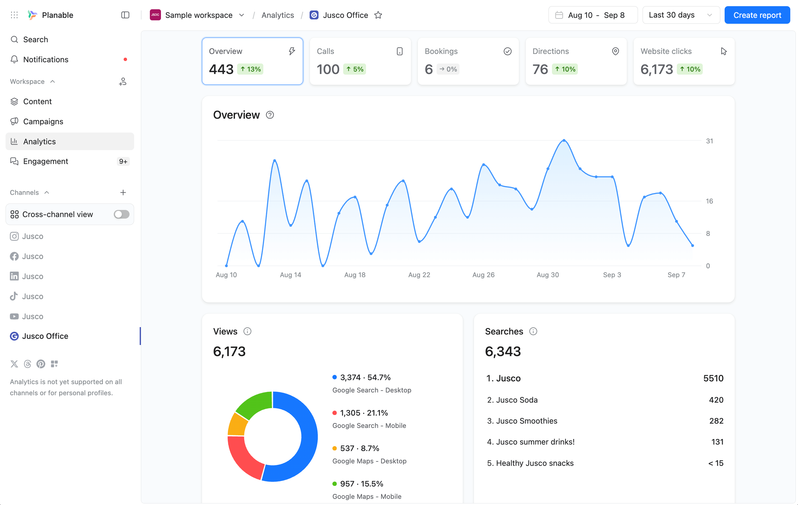Switch to the Website clicks tab
Screen dimensions: 798x505
click(x=684, y=61)
